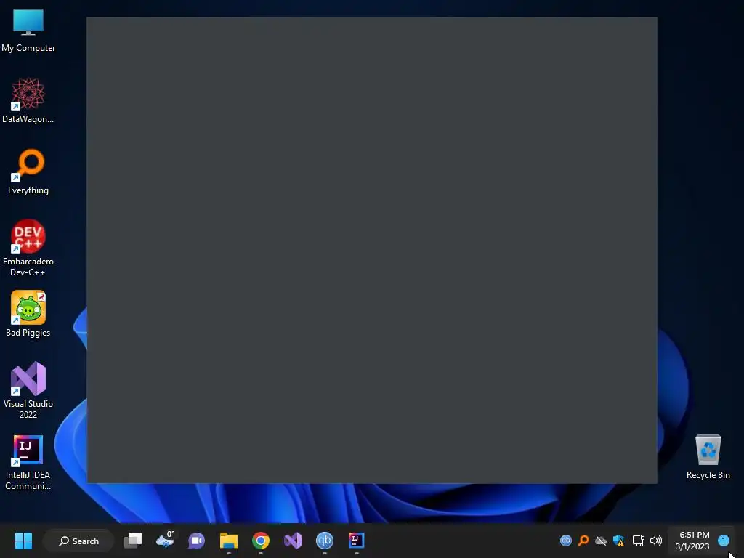Open File Explorer from the taskbar
The image size is (744, 558).
pyautogui.click(x=229, y=541)
